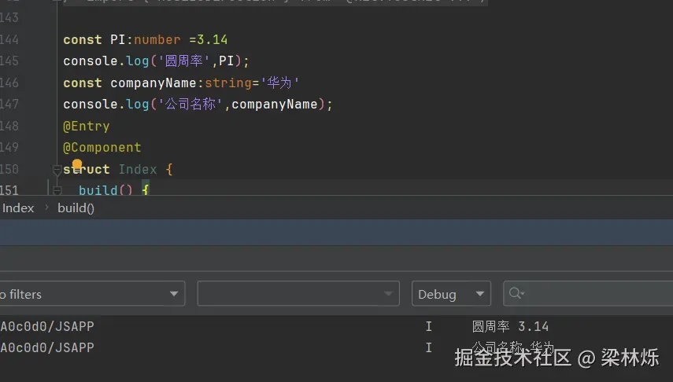Click the console.log '圆周率' line

click(x=156, y=61)
